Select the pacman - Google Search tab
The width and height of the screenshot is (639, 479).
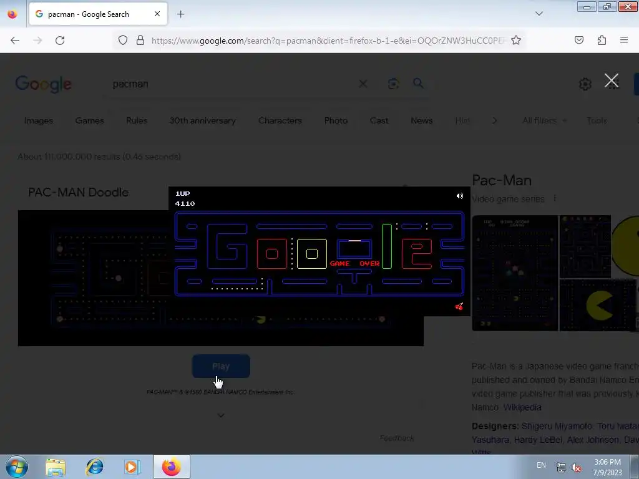click(x=98, y=14)
